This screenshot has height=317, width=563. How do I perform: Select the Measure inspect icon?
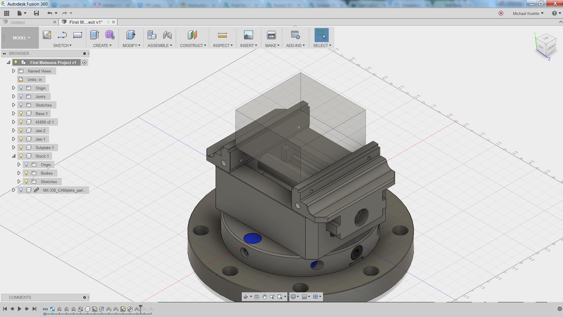(x=222, y=35)
